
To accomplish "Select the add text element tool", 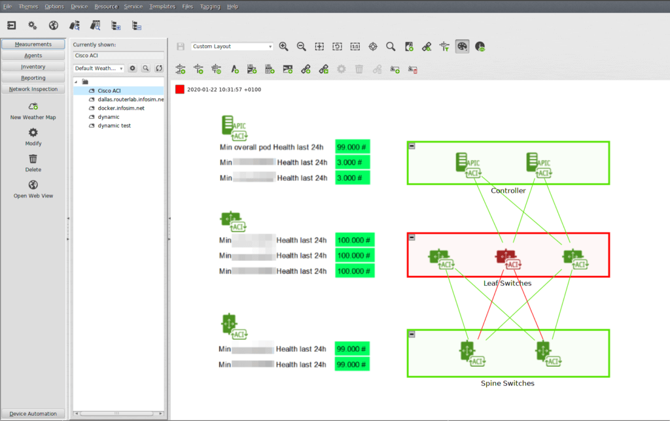I will [x=235, y=69].
